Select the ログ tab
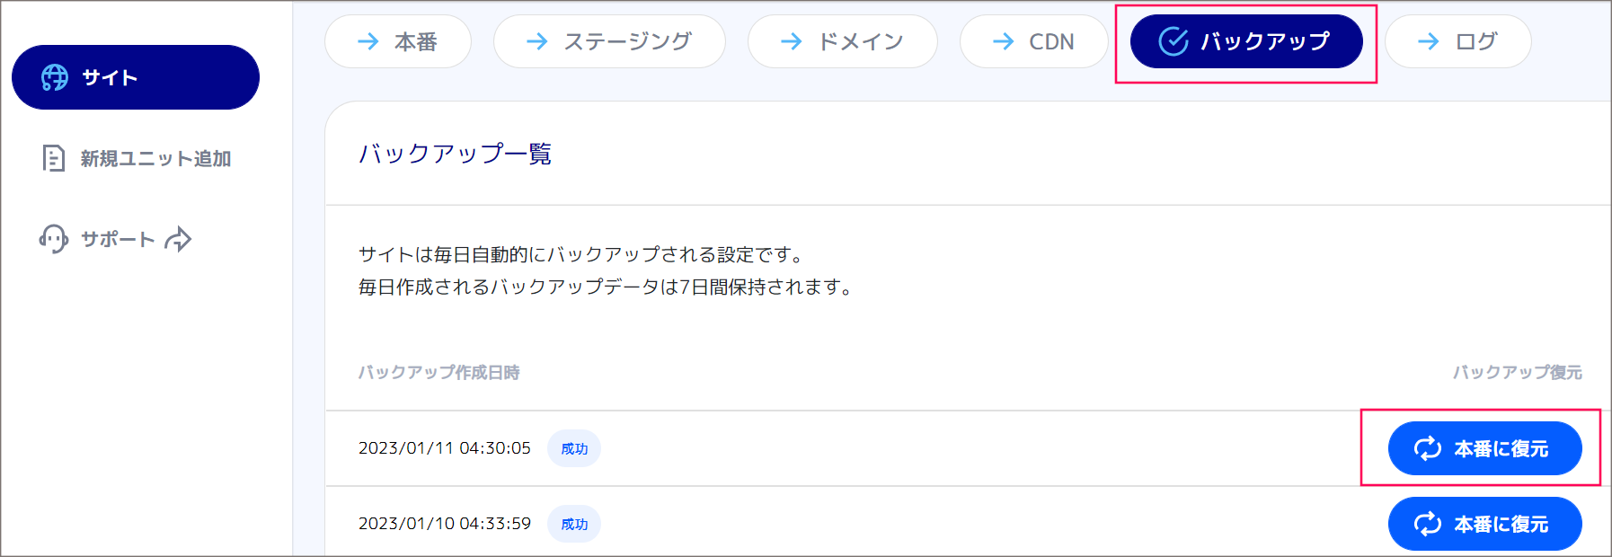Viewport: 1612px width, 557px height. [x=1458, y=41]
